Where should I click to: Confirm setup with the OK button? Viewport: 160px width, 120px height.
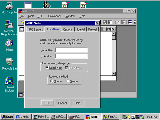[x=47, y=103]
